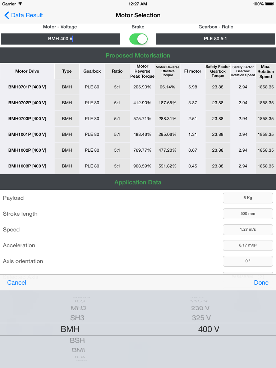
Task: Click Motor Reverse Peak Torque header
Action: coord(142,71)
